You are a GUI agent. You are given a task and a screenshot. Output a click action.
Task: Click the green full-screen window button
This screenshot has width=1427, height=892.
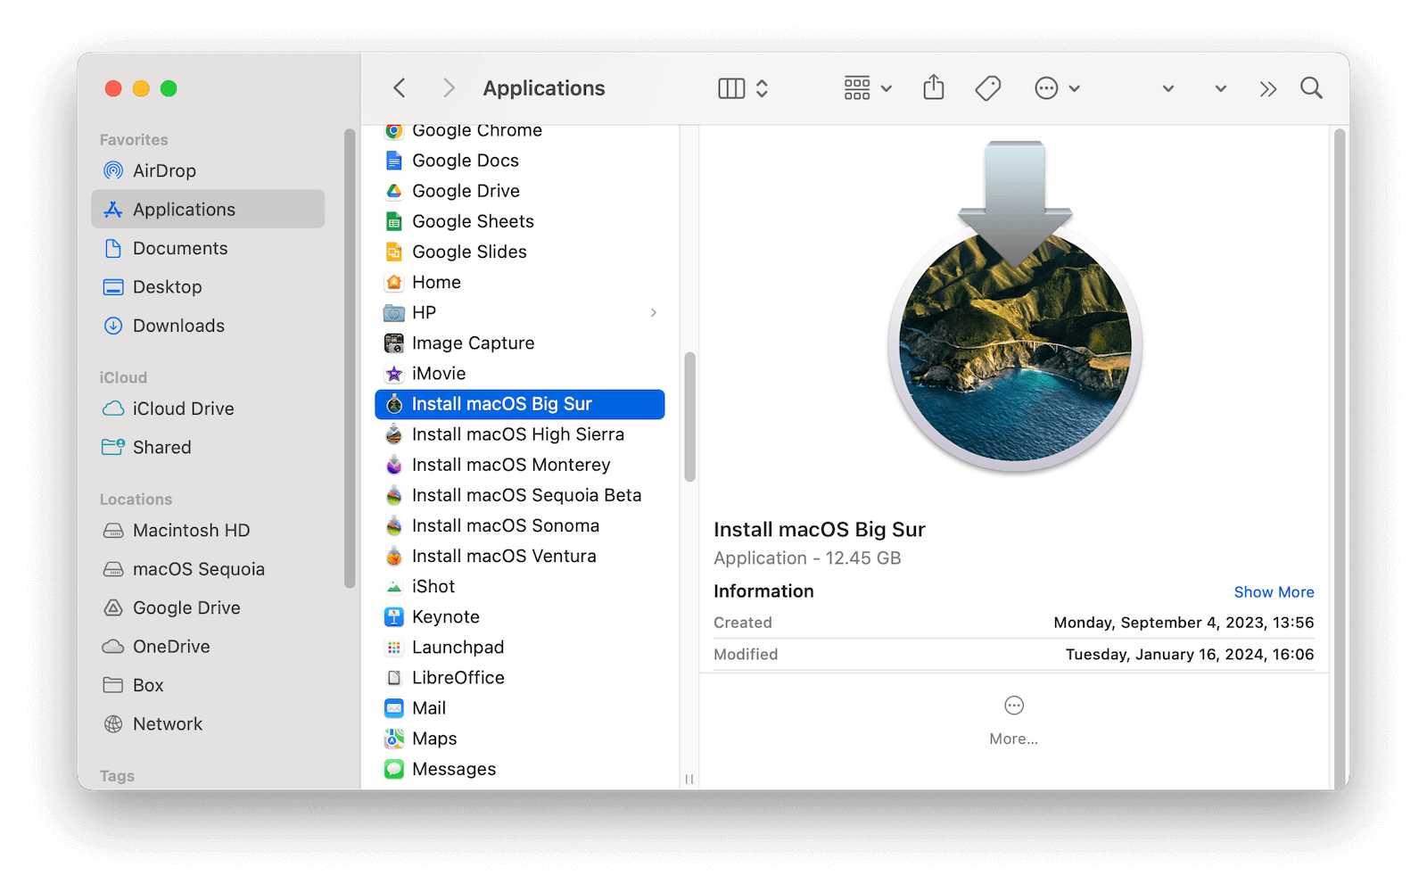[169, 88]
